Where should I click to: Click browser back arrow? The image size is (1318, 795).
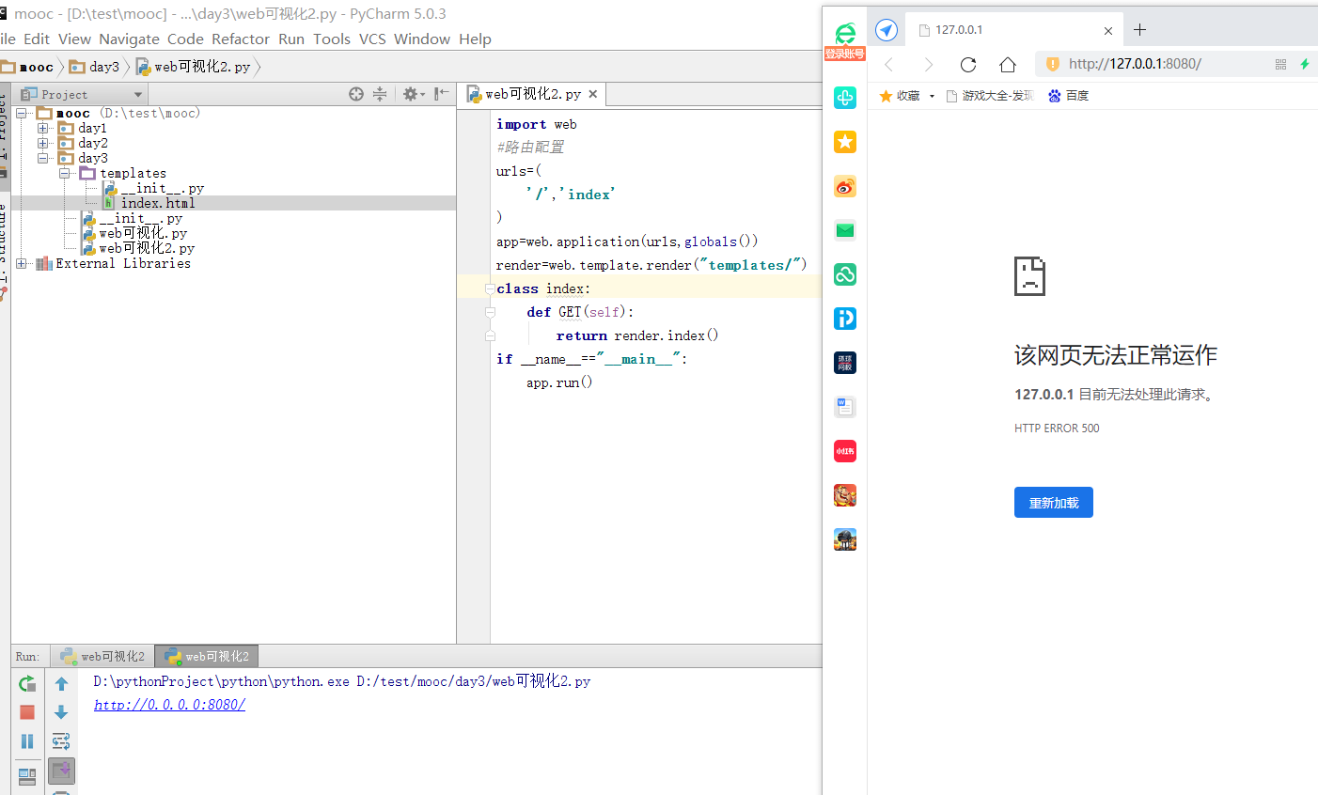pyautogui.click(x=889, y=64)
